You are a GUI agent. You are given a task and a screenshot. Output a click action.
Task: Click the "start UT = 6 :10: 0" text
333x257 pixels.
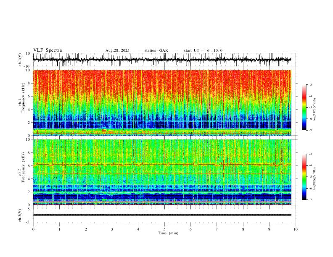[x=203, y=50]
